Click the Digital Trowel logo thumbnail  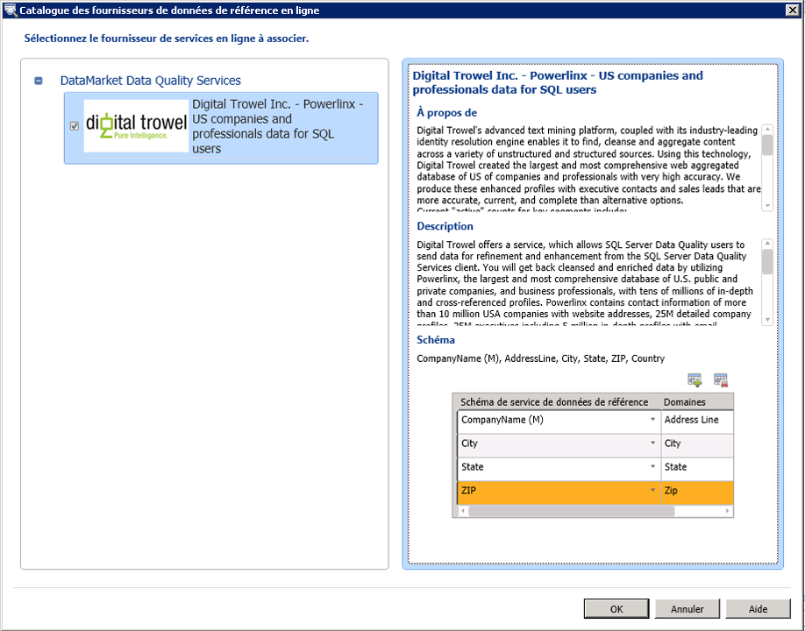pyautogui.click(x=136, y=126)
